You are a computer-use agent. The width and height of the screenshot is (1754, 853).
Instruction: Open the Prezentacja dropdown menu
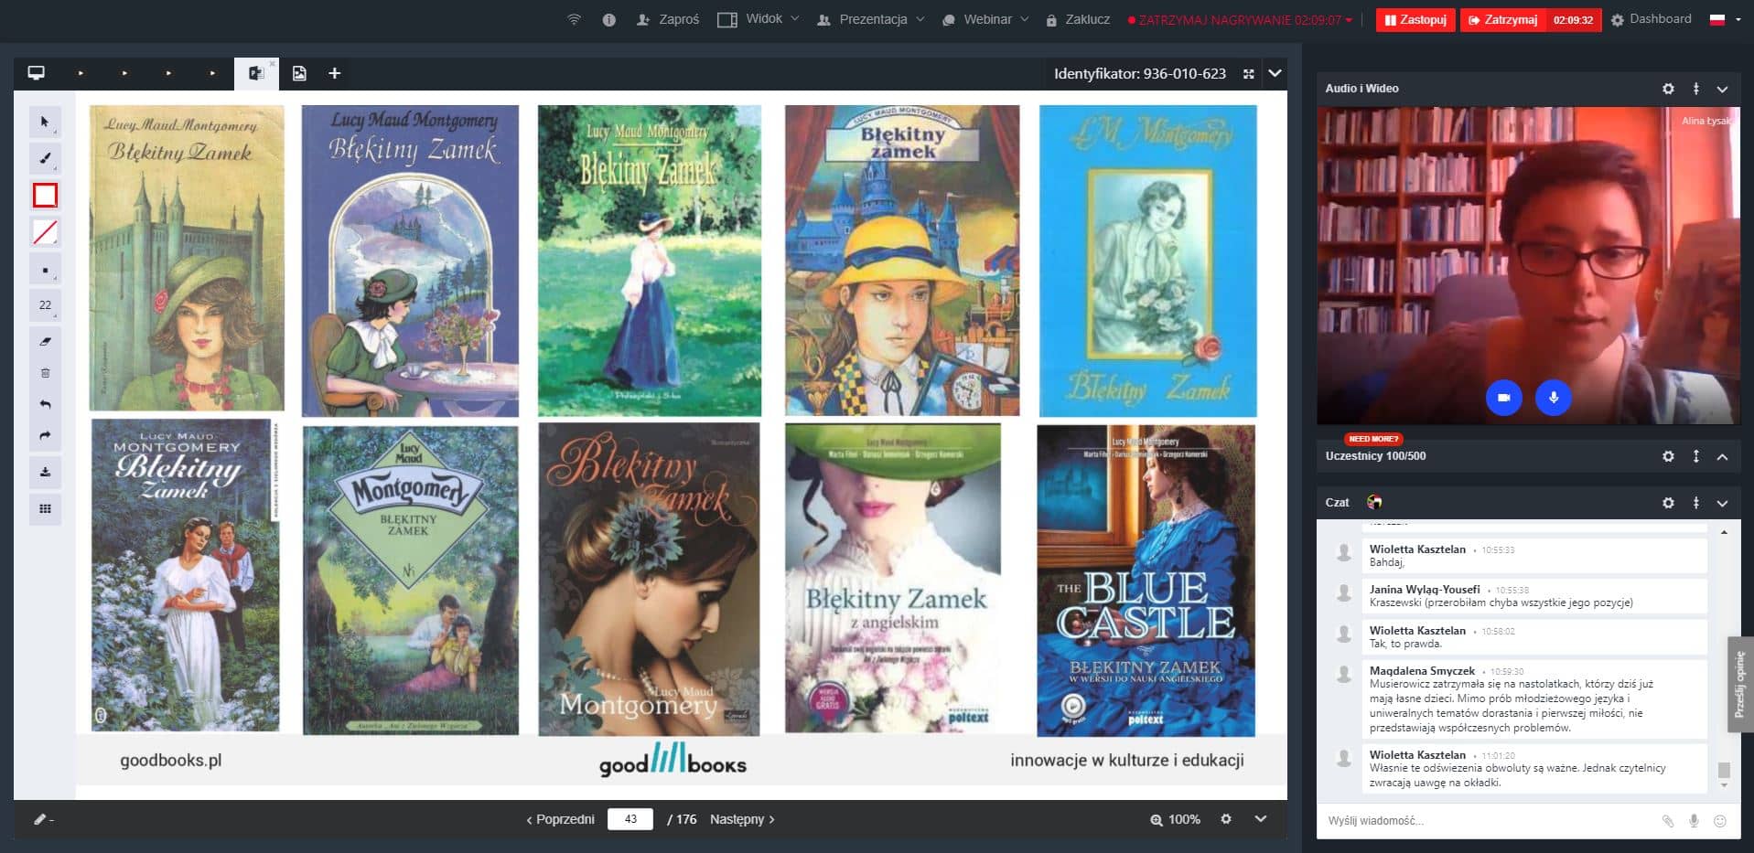tap(870, 19)
